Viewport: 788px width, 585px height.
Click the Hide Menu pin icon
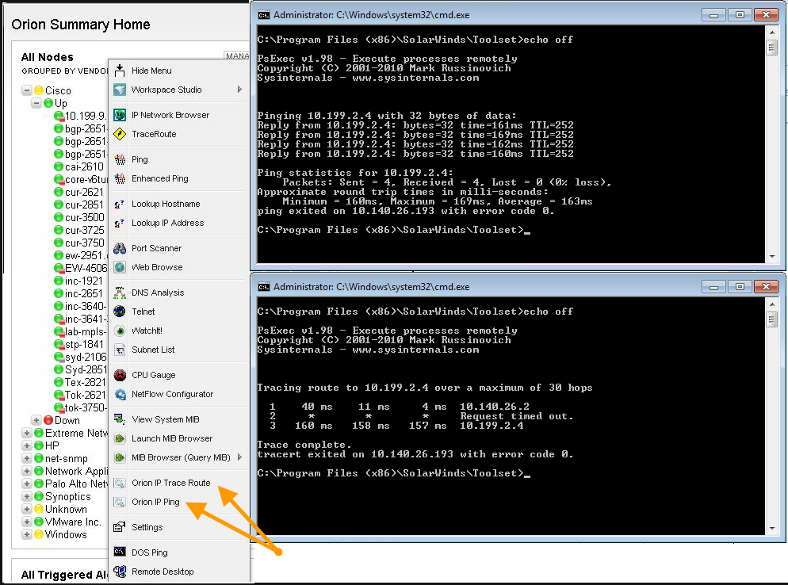click(120, 71)
